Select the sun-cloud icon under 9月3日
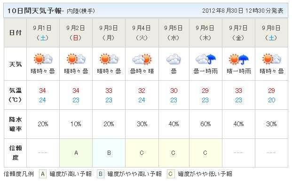 coord(109,59)
